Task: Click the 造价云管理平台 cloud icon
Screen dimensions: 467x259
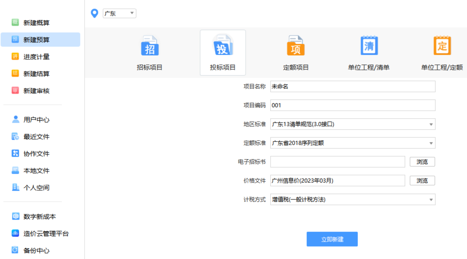Action: [x=15, y=233]
